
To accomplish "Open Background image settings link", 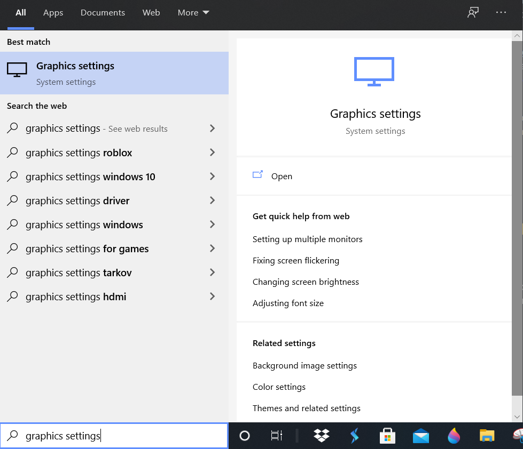I will click(x=305, y=366).
